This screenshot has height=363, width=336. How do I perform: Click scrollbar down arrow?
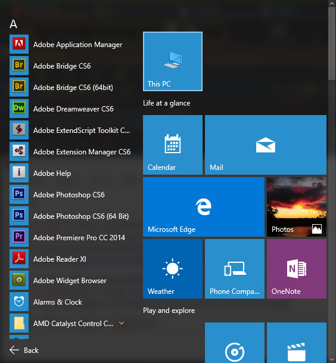point(332,359)
